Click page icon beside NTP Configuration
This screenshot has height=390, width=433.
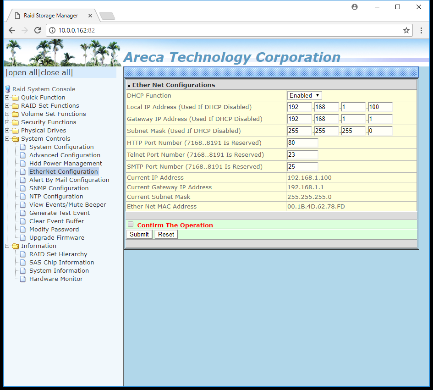point(23,197)
